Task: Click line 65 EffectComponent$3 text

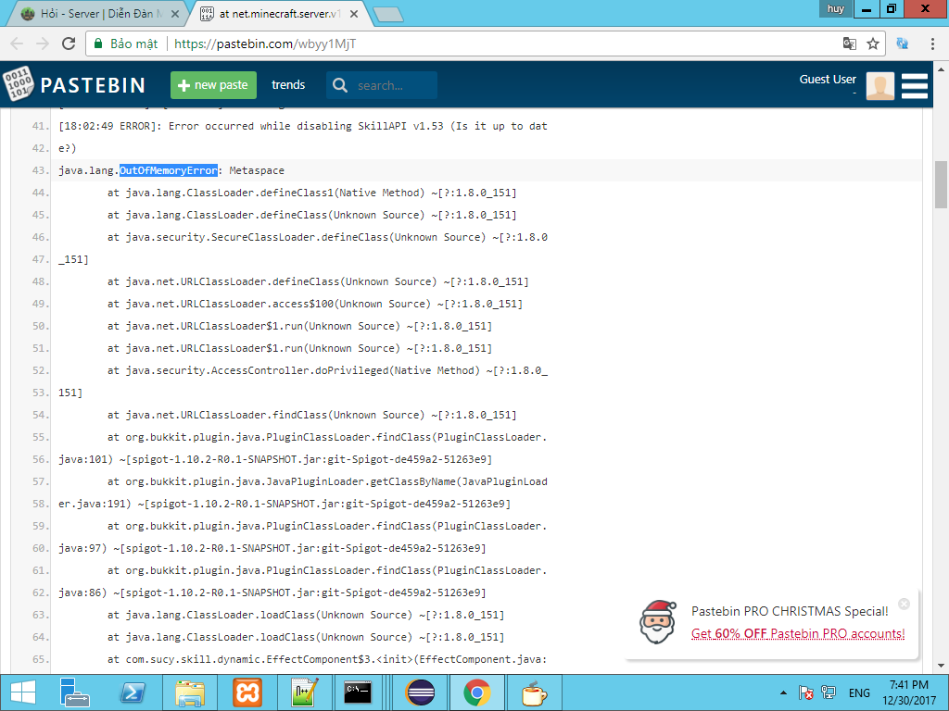Action: [x=327, y=659]
